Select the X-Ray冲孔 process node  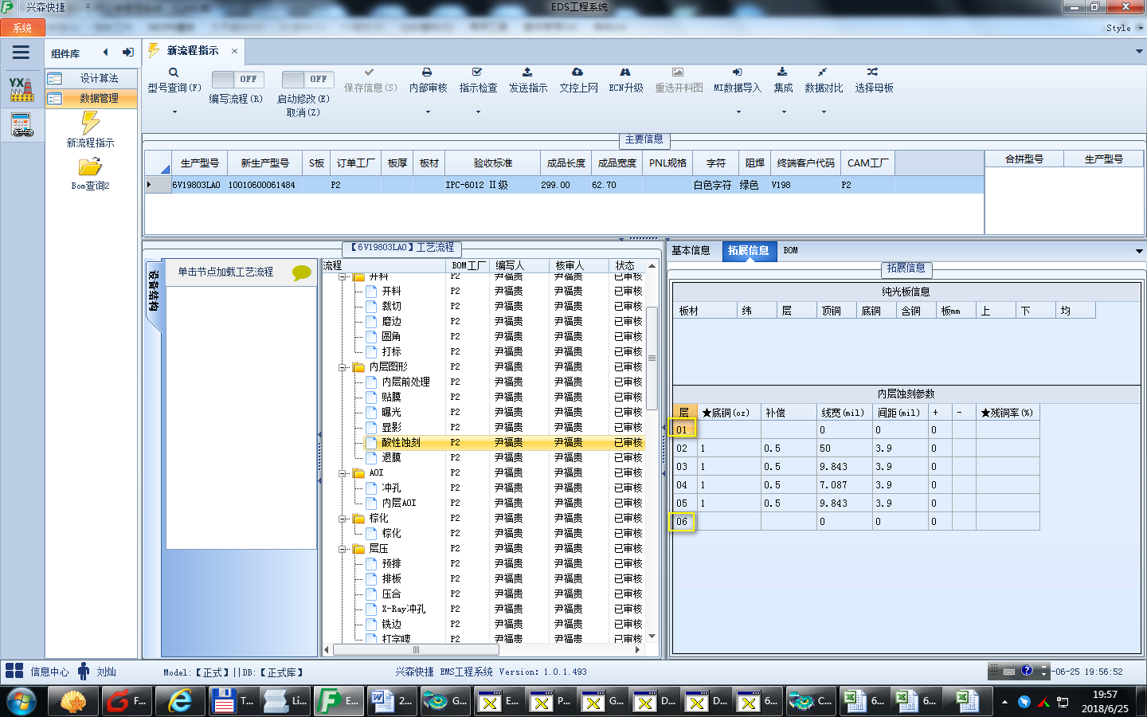403,609
